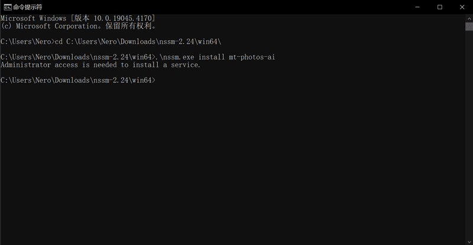Viewport: 473px width, 245px height.
Task: Click the word "install" in the nssm command
Action: click(x=211, y=57)
